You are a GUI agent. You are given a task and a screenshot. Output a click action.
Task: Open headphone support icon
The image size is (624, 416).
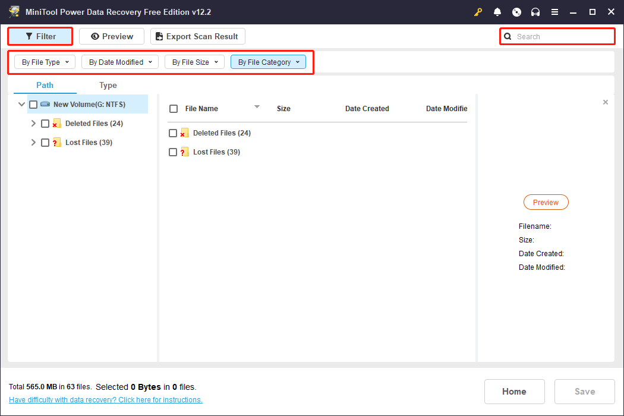click(535, 12)
